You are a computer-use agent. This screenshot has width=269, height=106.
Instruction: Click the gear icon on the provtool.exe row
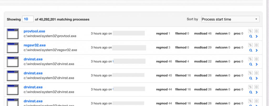(257, 31)
